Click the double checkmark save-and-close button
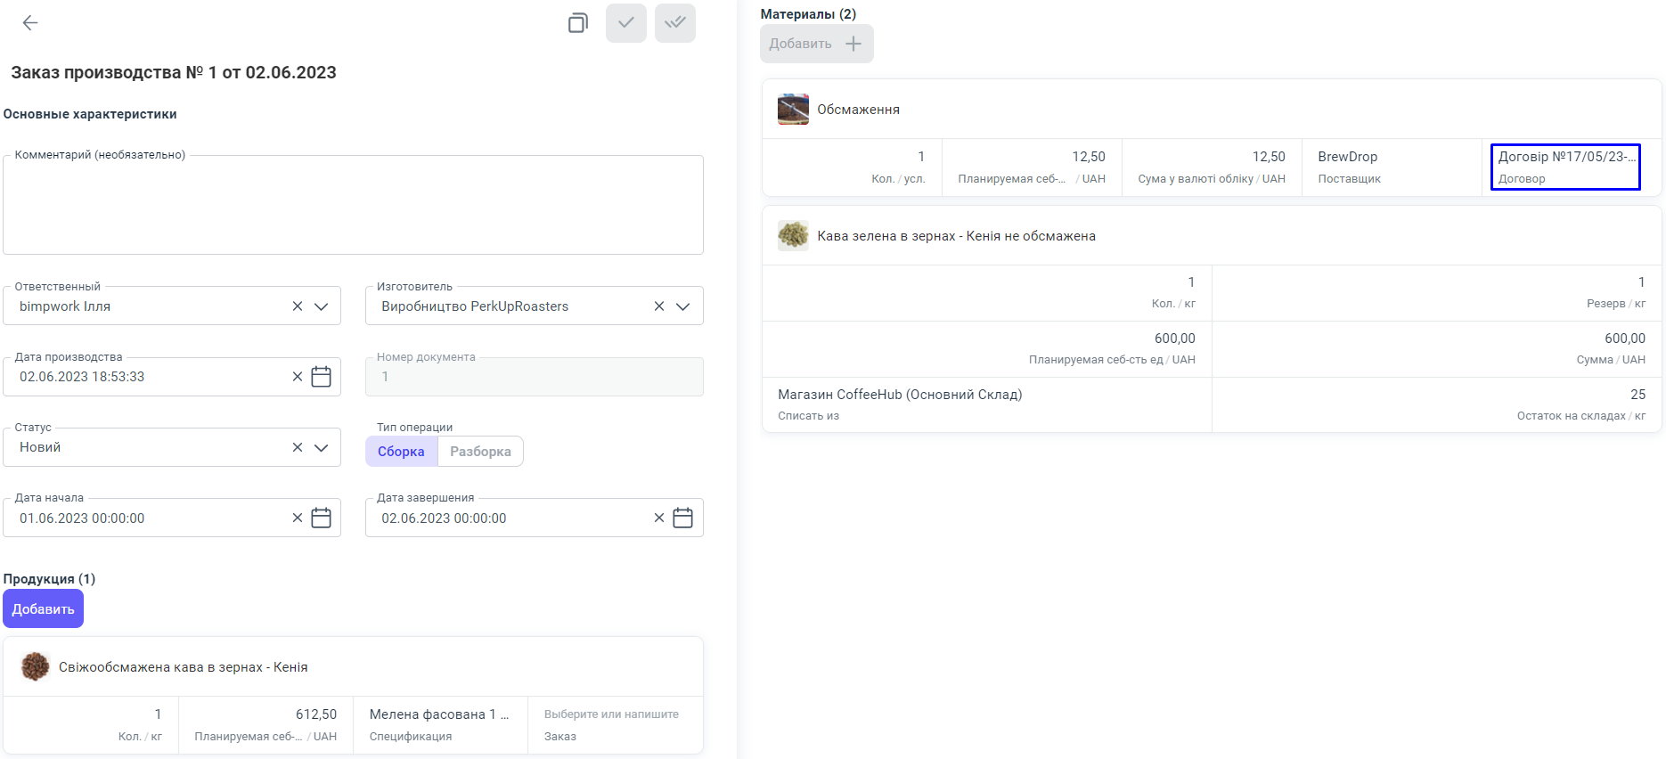 675,23
